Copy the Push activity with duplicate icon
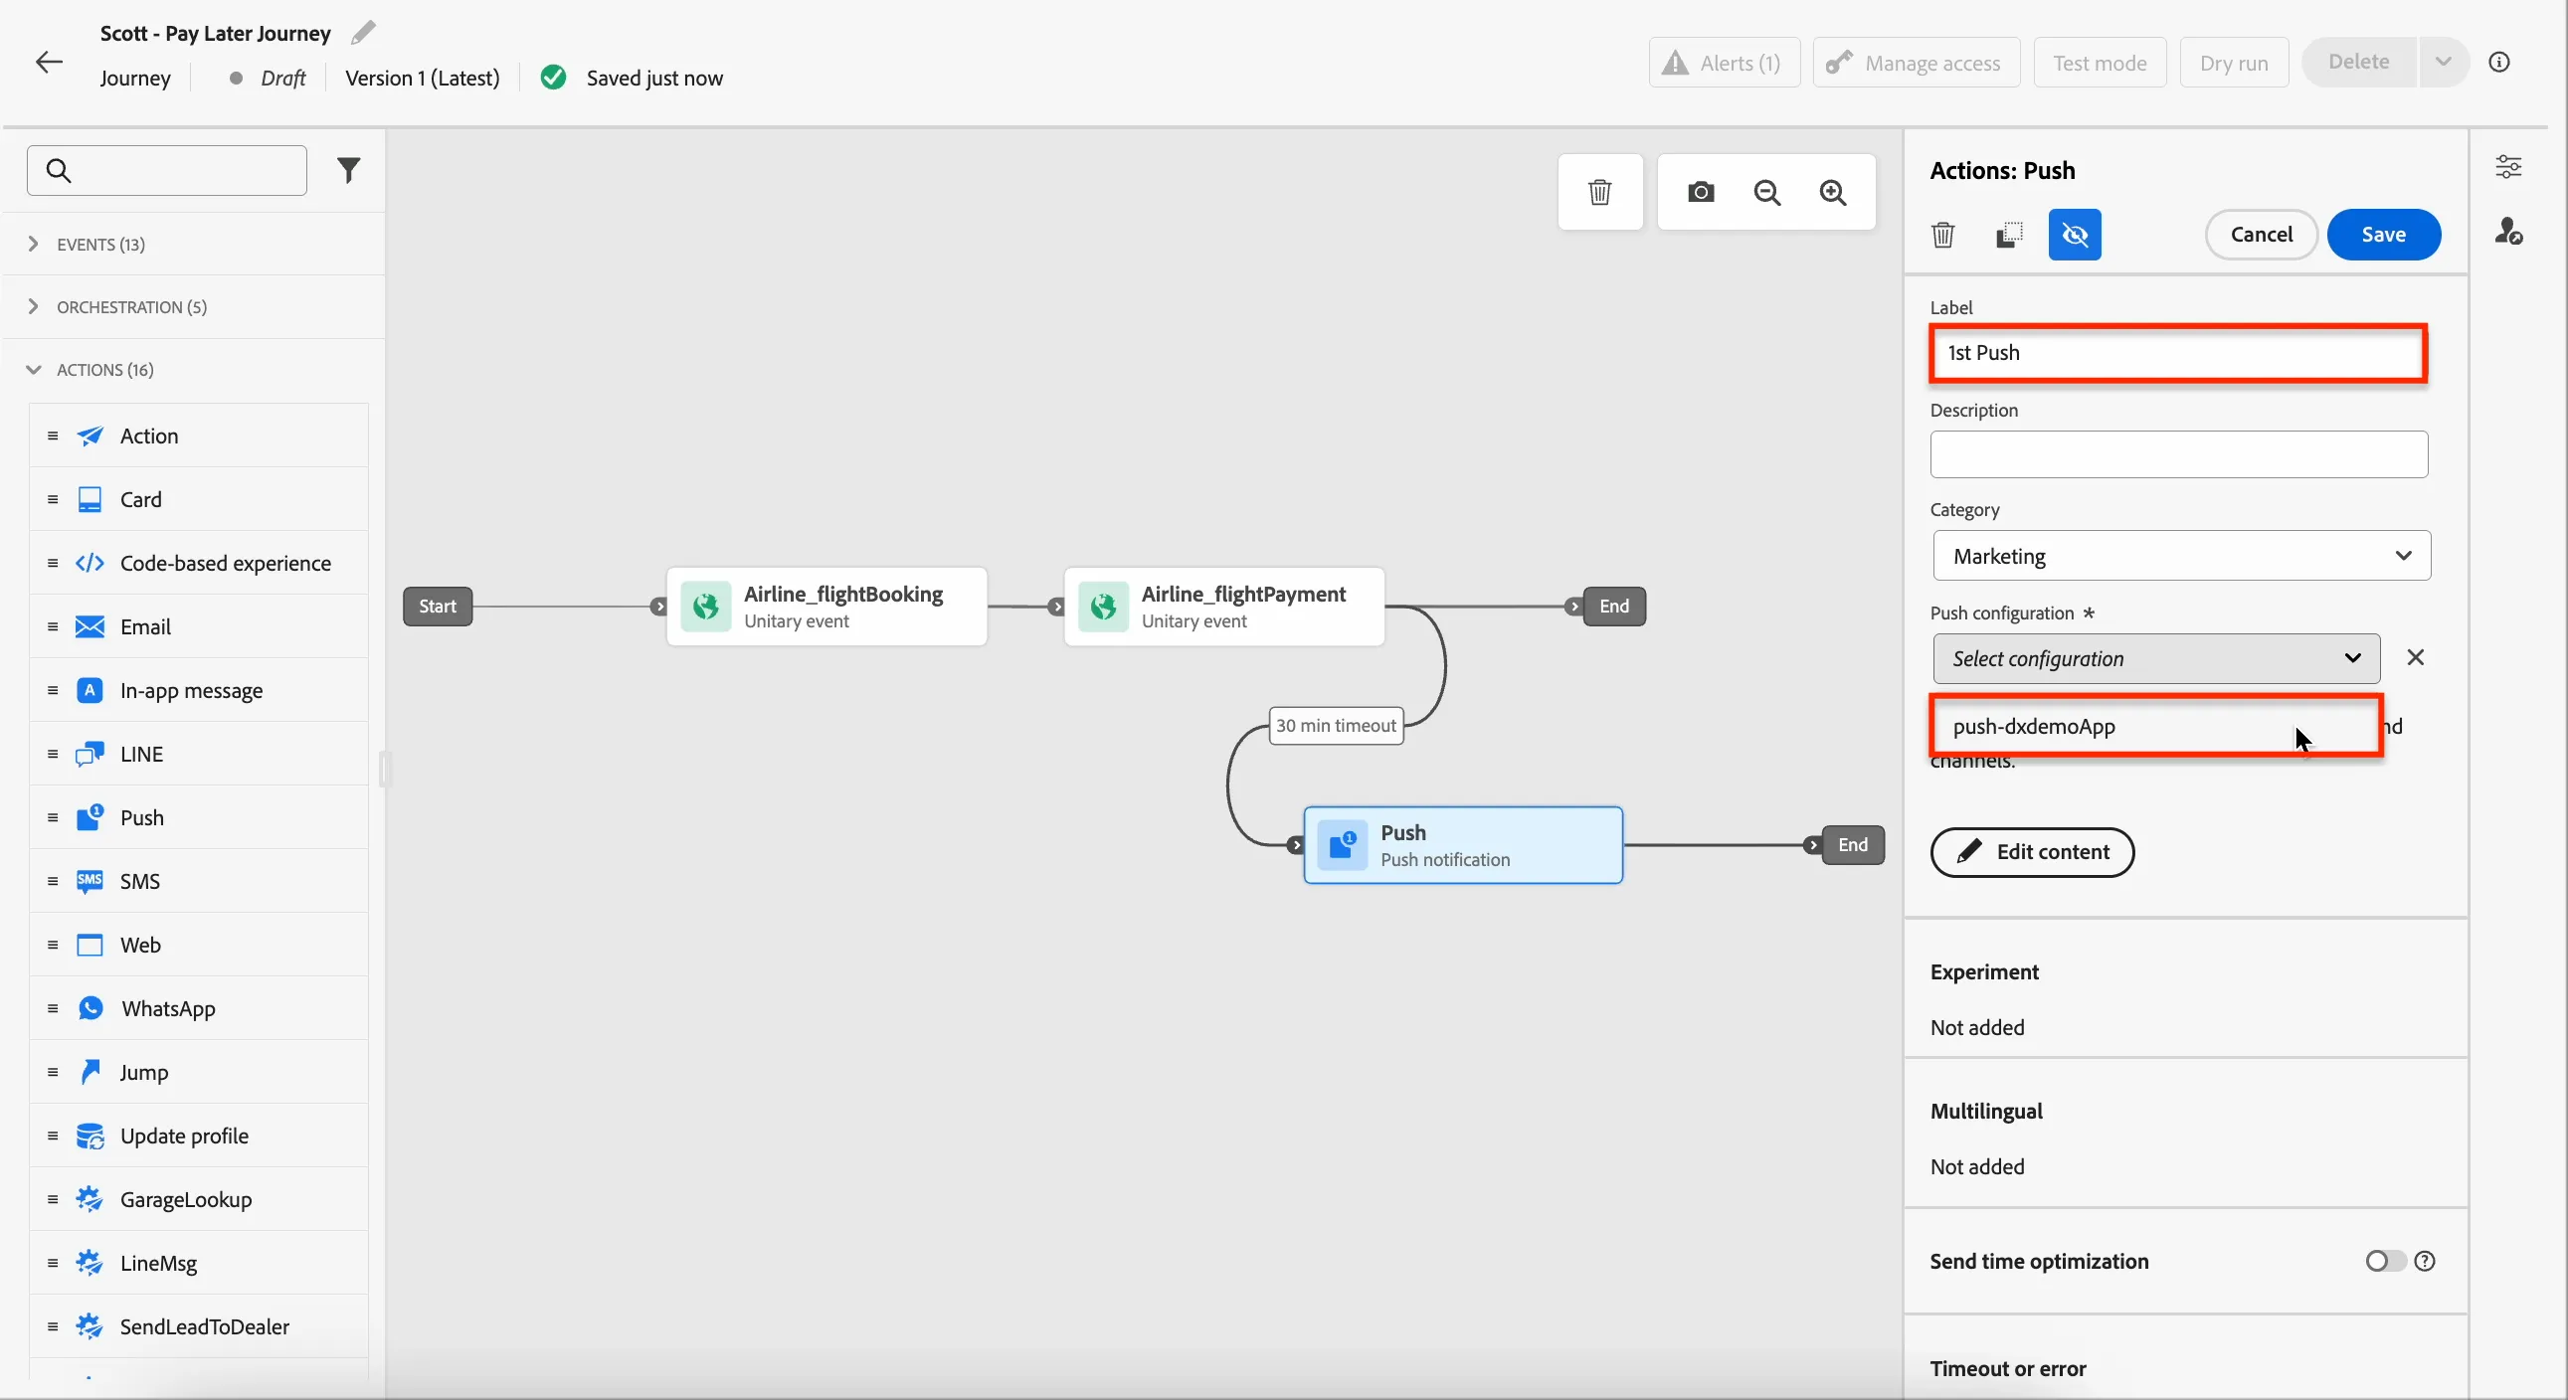This screenshot has width=2568, height=1400. pos(2009,235)
